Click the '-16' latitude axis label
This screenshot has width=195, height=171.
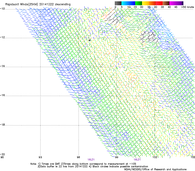2,95
